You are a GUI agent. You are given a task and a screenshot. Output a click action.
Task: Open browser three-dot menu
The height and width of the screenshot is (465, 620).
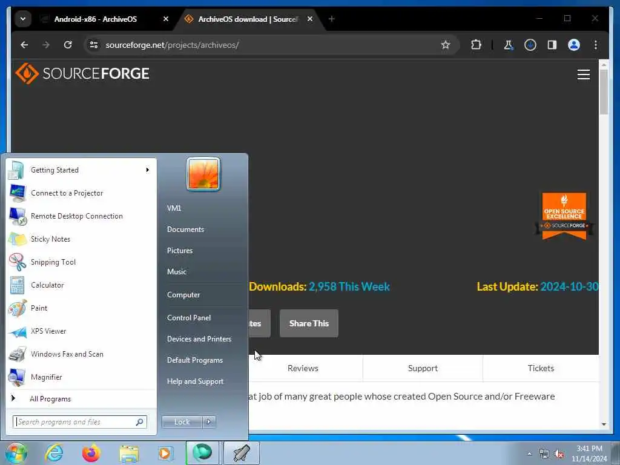(x=596, y=45)
